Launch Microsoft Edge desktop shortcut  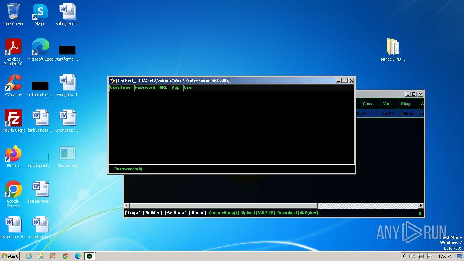[x=40, y=50]
